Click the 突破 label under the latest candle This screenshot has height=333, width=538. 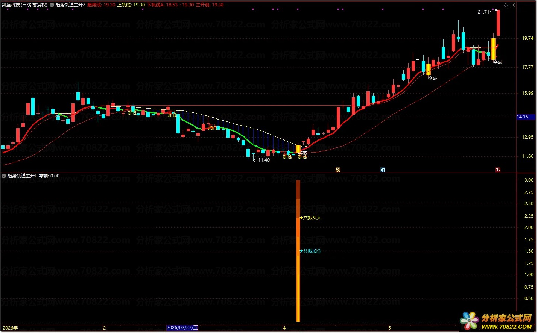click(x=498, y=62)
